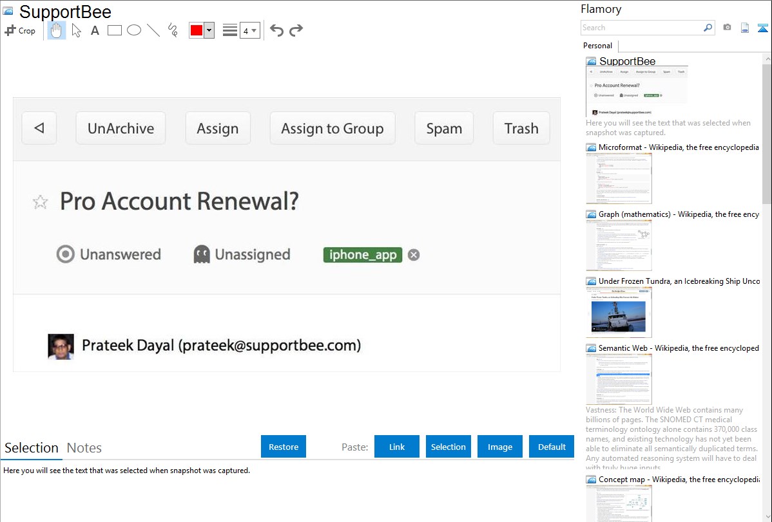Choose the text annotation tool
772x522 pixels.
click(95, 30)
